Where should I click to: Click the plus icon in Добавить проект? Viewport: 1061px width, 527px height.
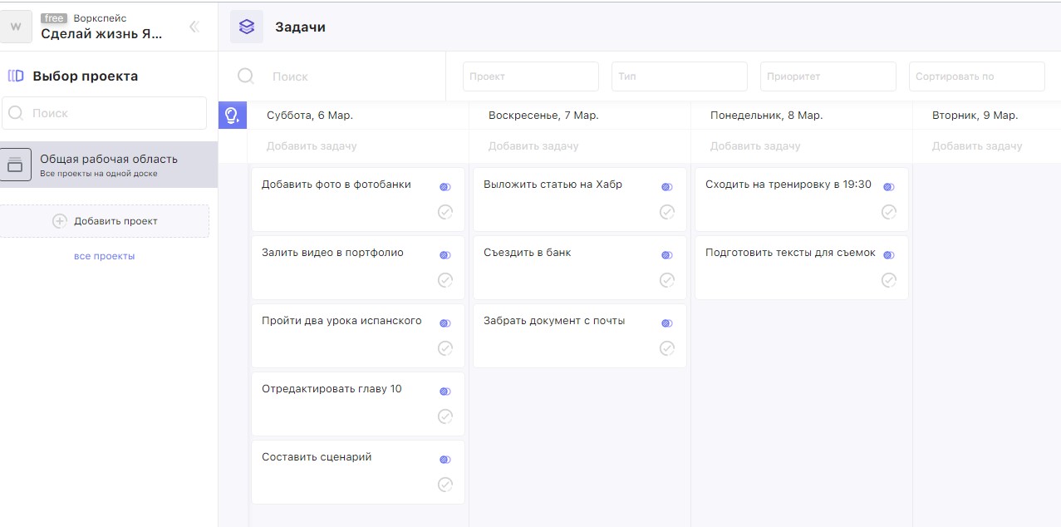coord(60,221)
